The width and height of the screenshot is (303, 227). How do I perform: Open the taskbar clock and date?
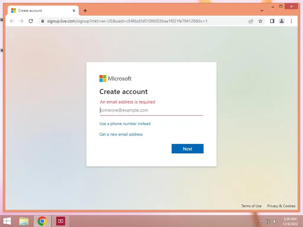[x=290, y=221]
